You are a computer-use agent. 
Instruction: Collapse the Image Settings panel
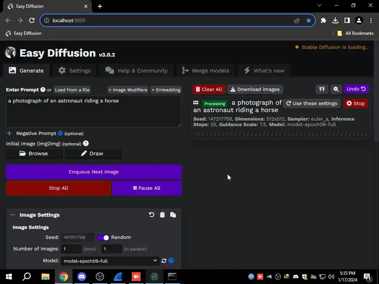click(x=13, y=215)
